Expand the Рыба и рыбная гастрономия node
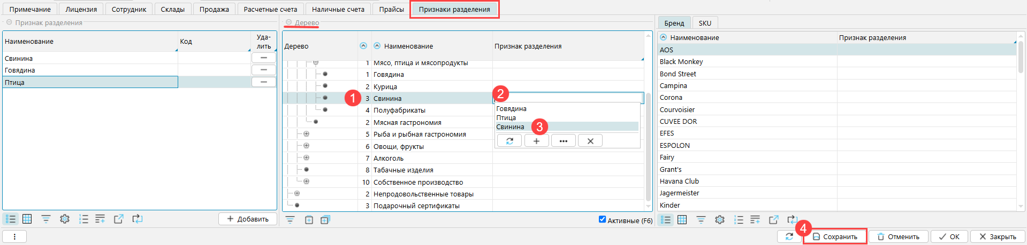 click(306, 134)
